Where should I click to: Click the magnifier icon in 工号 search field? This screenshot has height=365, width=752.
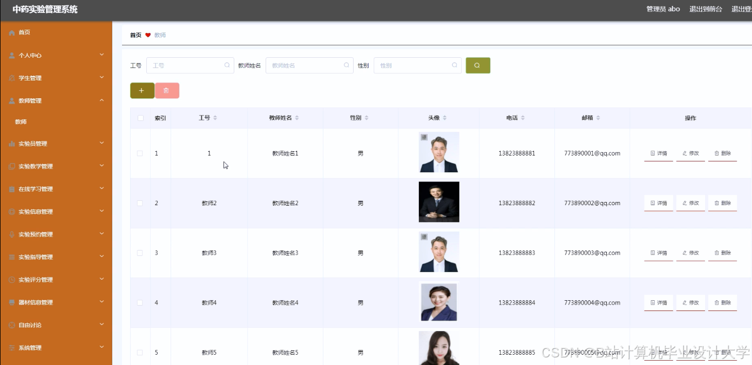pos(227,65)
